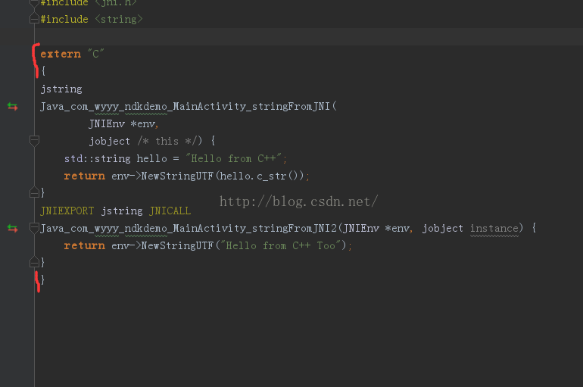Click the "Hello from C++" string literal
This screenshot has height=387, width=583.
(233, 159)
